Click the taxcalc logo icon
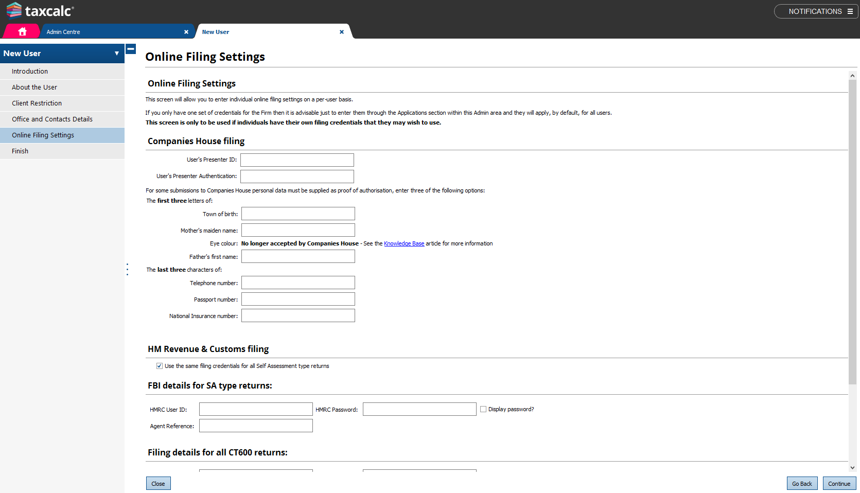 click(x=13, y=10)
